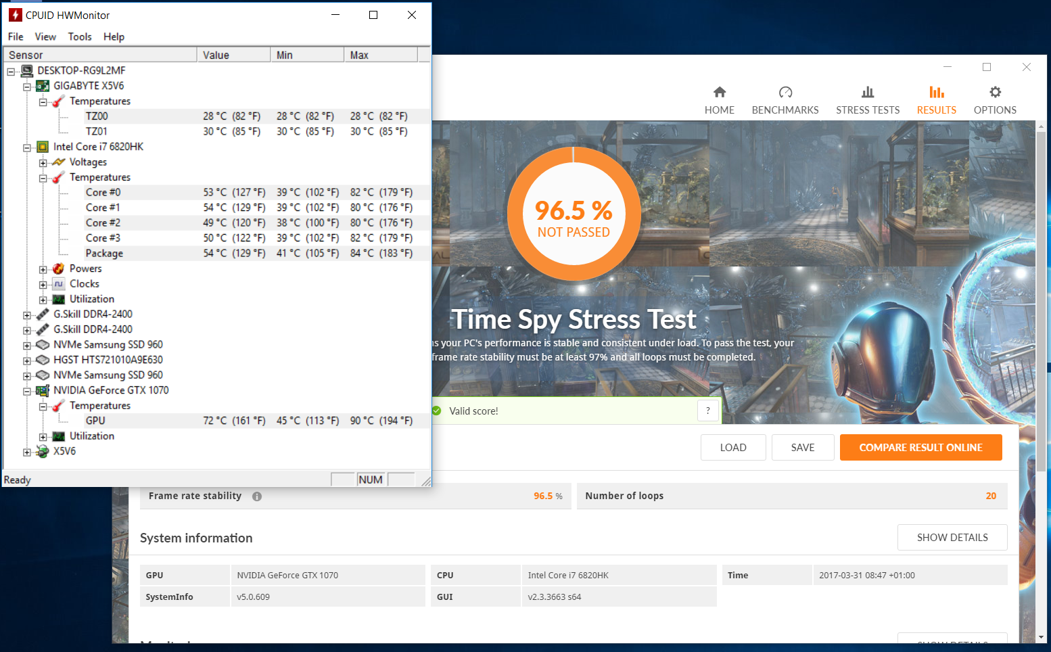Click the HWMonitor app icon in title bar

tap(15, 15)
